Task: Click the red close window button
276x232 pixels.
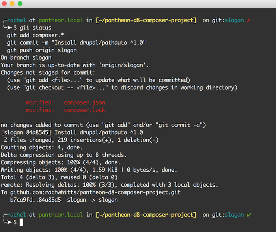Action: coord(4,4)
